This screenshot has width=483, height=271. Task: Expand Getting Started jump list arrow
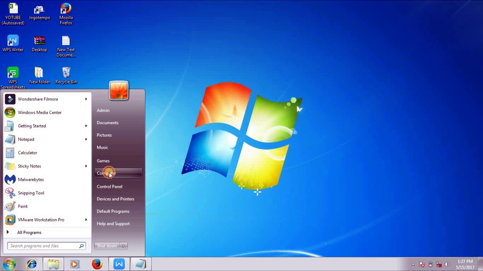tap(86, 126)
